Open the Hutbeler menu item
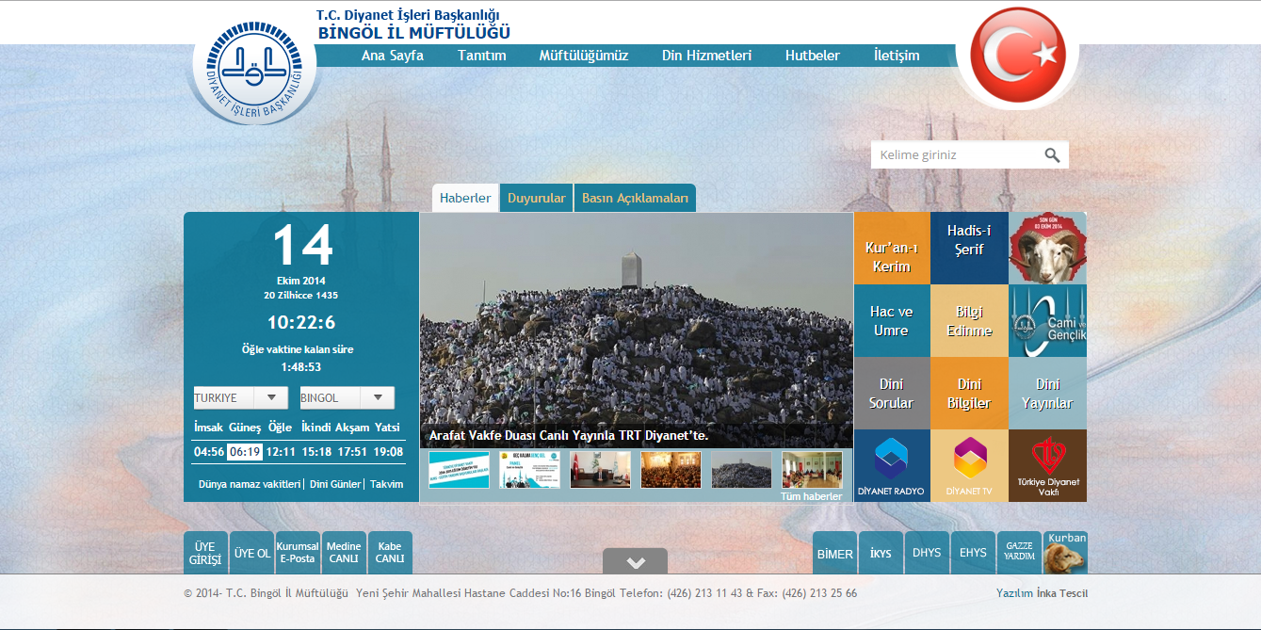1261x630 pixels. point(812,56)
